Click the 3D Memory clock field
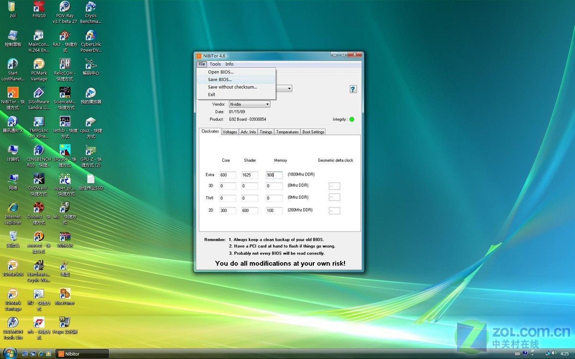This screenshot has width=575, height=359. pyautogui.click(x=274, y=186)
